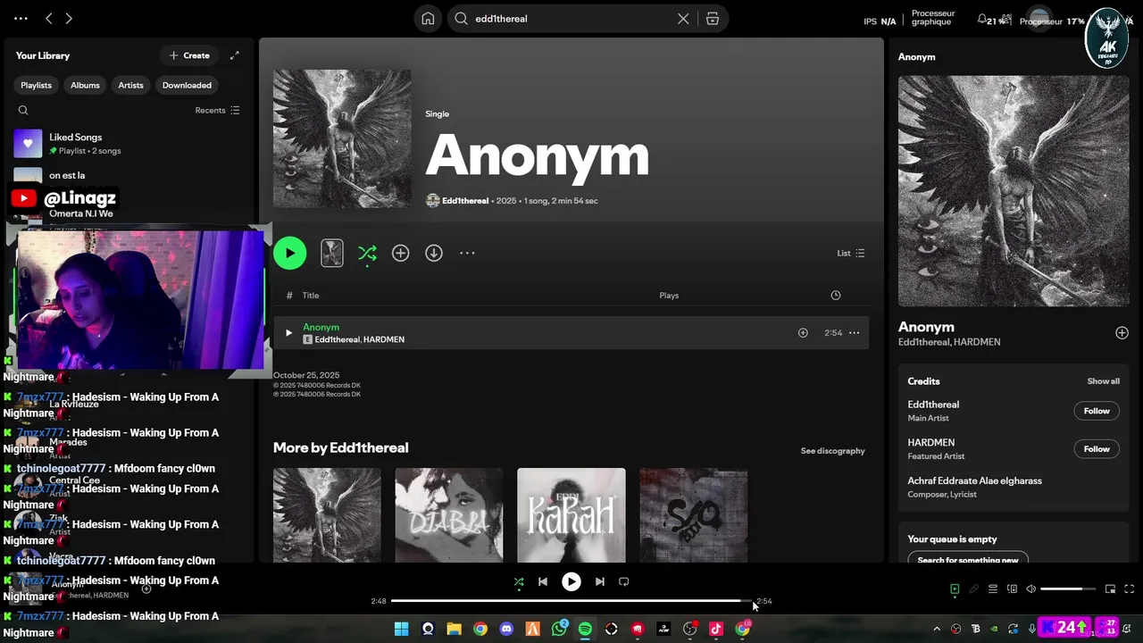Add Anonym track to Liked Songs
This screenshot has height=643, width=1143.
tap(803, 333)
